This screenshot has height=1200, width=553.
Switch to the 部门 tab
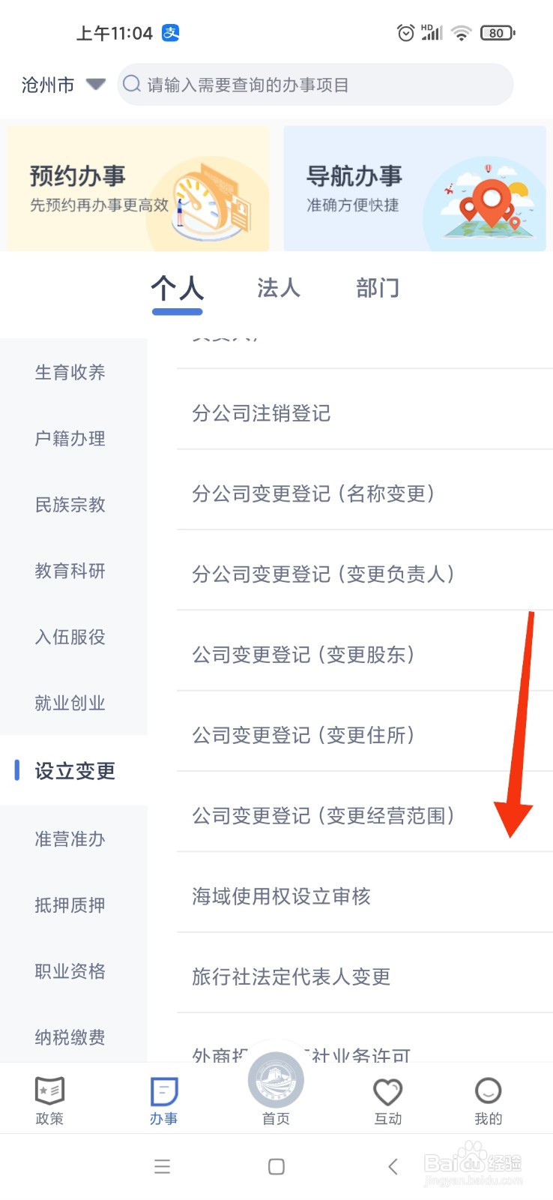click(378, 287)
